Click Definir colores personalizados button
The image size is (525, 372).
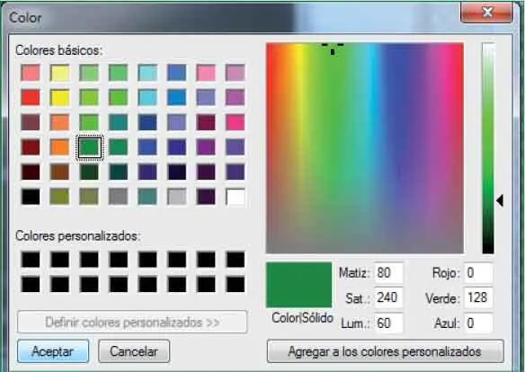(132, 323)
